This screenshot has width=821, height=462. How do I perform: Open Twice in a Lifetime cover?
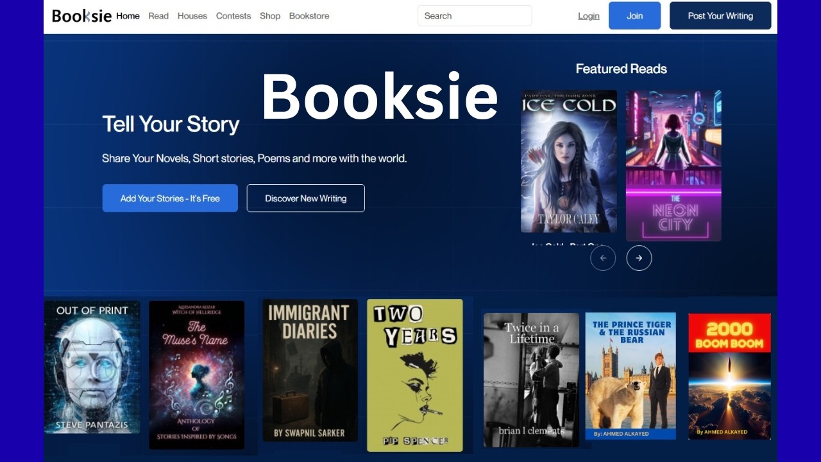click(531, 380)
